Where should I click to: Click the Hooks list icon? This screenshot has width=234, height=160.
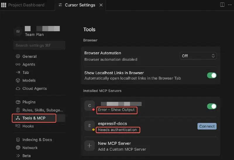[x=18, y=126]
